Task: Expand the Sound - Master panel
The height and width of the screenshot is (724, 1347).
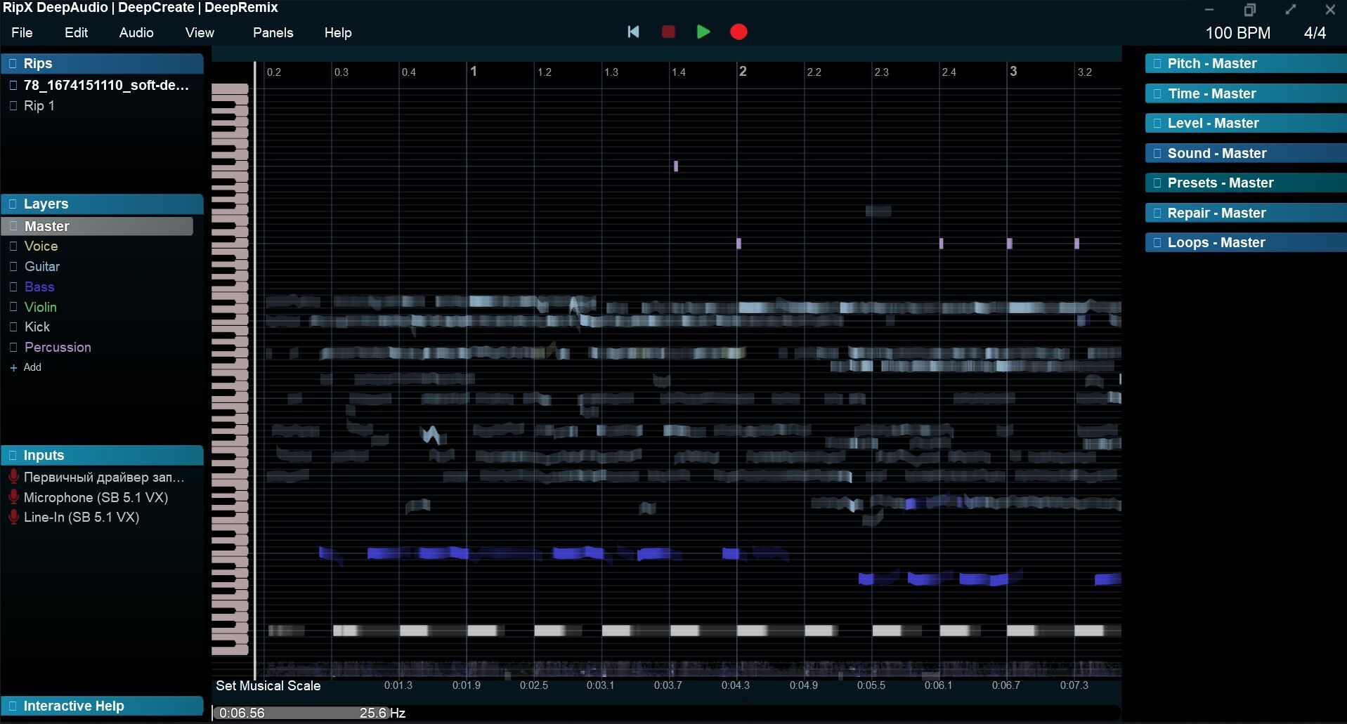Action: (x=1246, y=153)
